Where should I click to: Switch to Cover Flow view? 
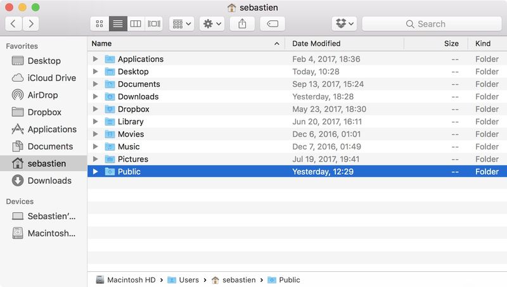(x=154, y=24)
